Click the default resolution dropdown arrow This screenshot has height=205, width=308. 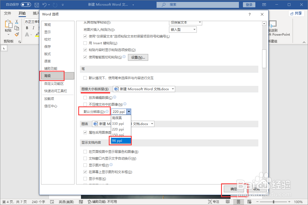129,112
